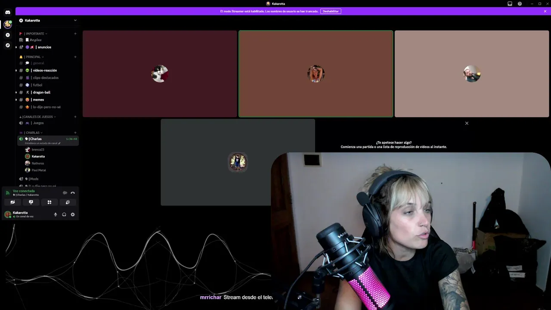Edit channel status pencil under Charlas
This screenshot has height=310, width=551.
(x=59, y=143)
